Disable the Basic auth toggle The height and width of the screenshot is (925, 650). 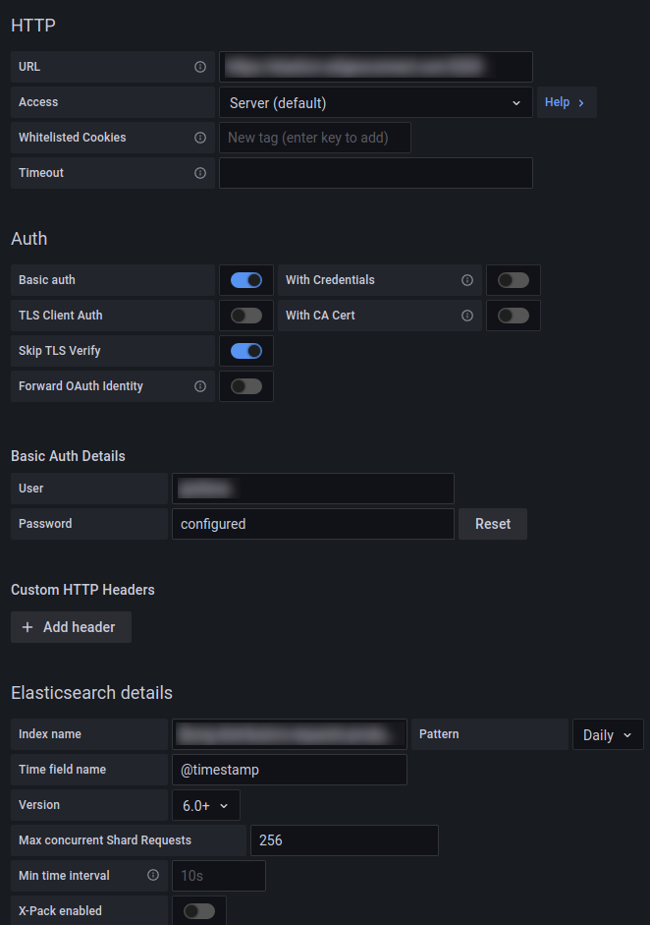click(245, 280)
